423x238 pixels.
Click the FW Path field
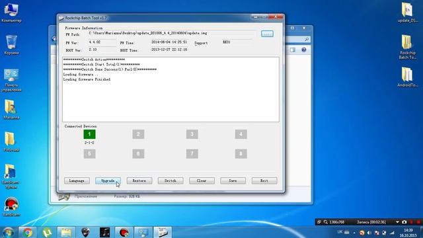173,33
